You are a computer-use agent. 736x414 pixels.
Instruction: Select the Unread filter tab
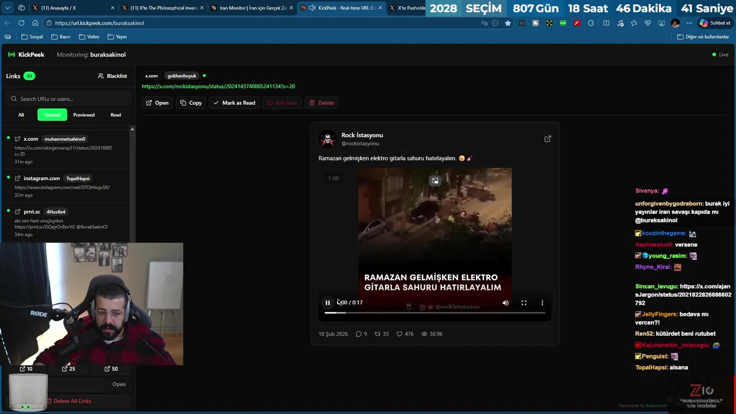pos(52,115)
